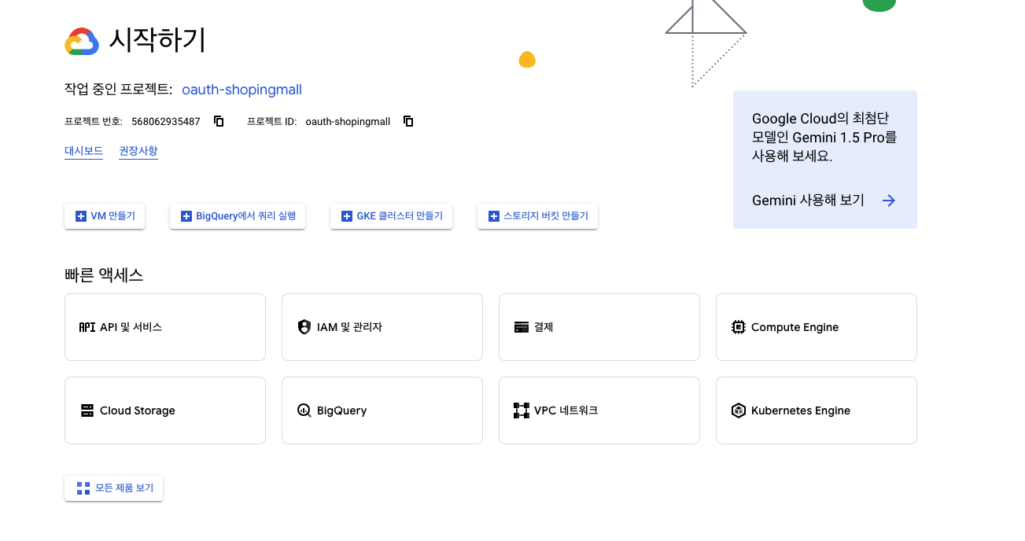Viewport: 1025px width, 541px height.
Task: Click the 작업 중인 프로젝트 label
Action: coord(118,90)
